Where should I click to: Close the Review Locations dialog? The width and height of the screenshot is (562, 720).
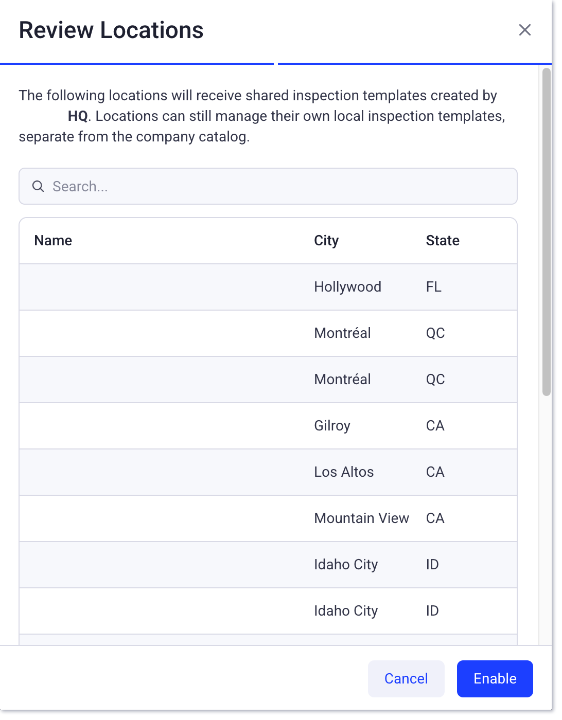pos(524,30)
